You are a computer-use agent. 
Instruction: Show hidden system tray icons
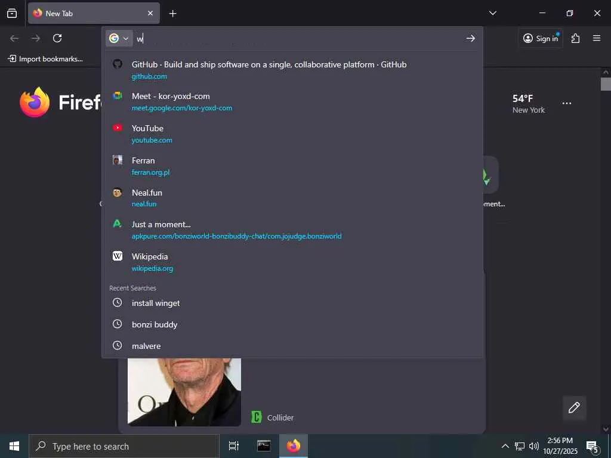pos(505,446)
